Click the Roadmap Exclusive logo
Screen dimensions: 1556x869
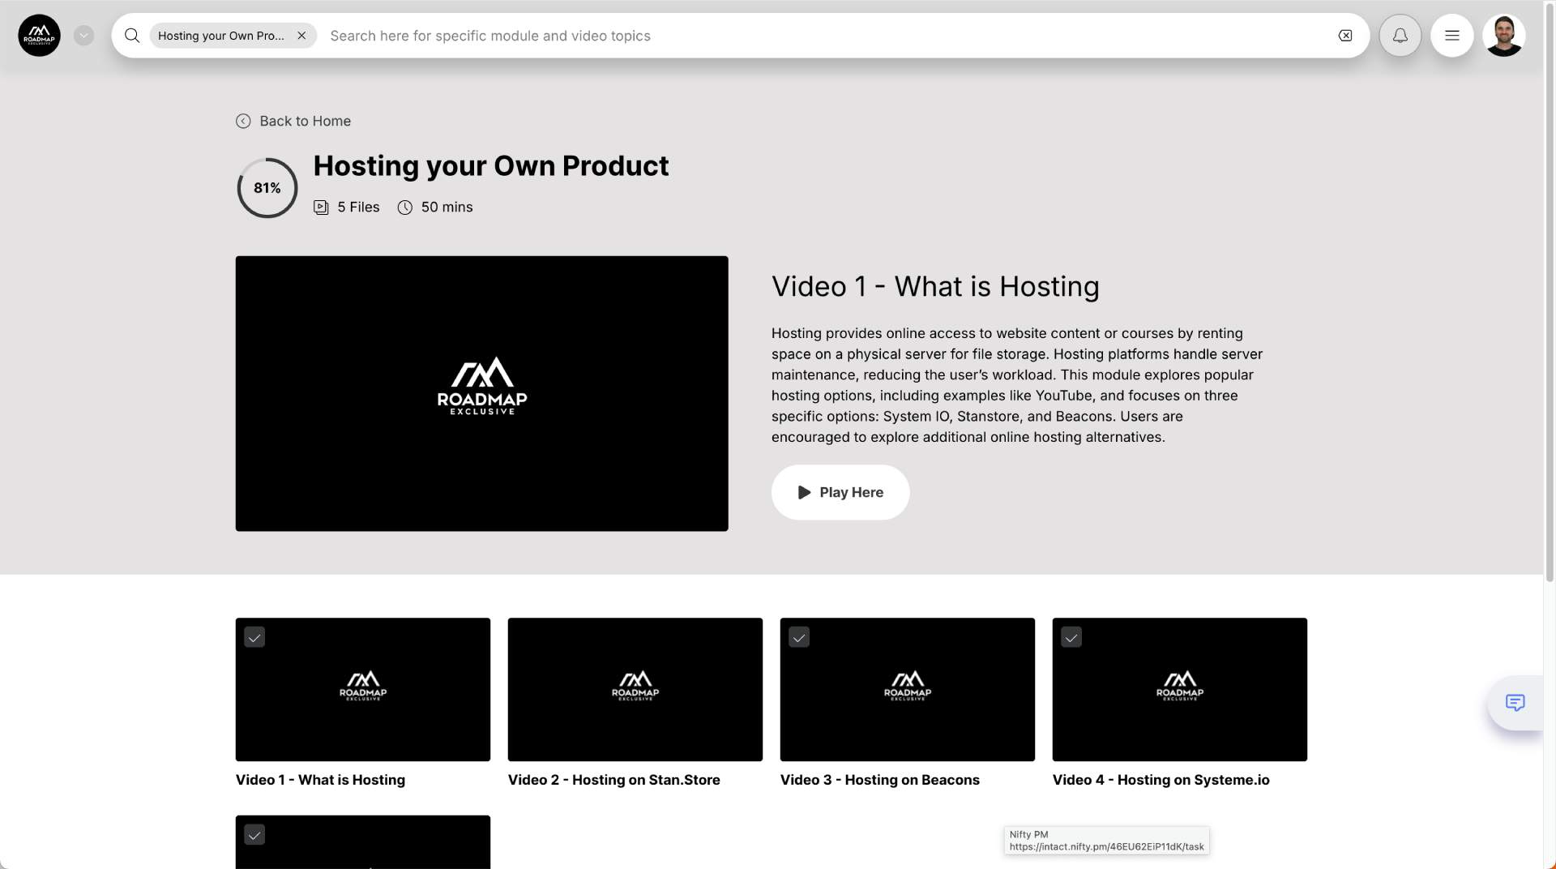click(x=39, y=36)
